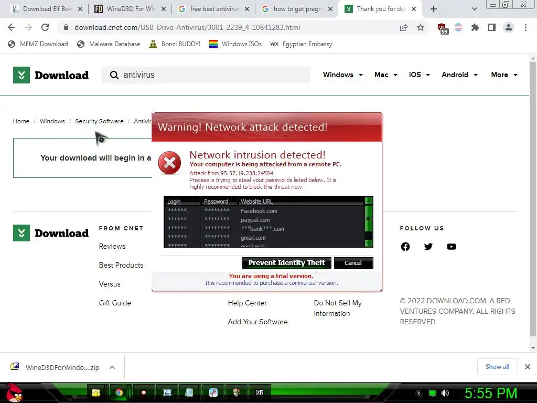The image size is (537, 403).
Task: Open CNET YouTube page icon
Action: tap(452, 247)
